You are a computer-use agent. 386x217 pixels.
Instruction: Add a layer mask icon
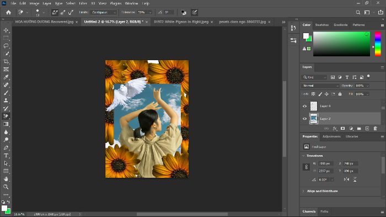(342, 129)
